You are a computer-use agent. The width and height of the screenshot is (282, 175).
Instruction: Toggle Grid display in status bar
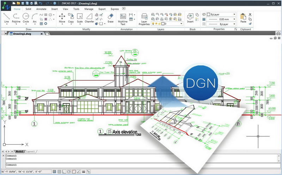[x=59, y=172]
